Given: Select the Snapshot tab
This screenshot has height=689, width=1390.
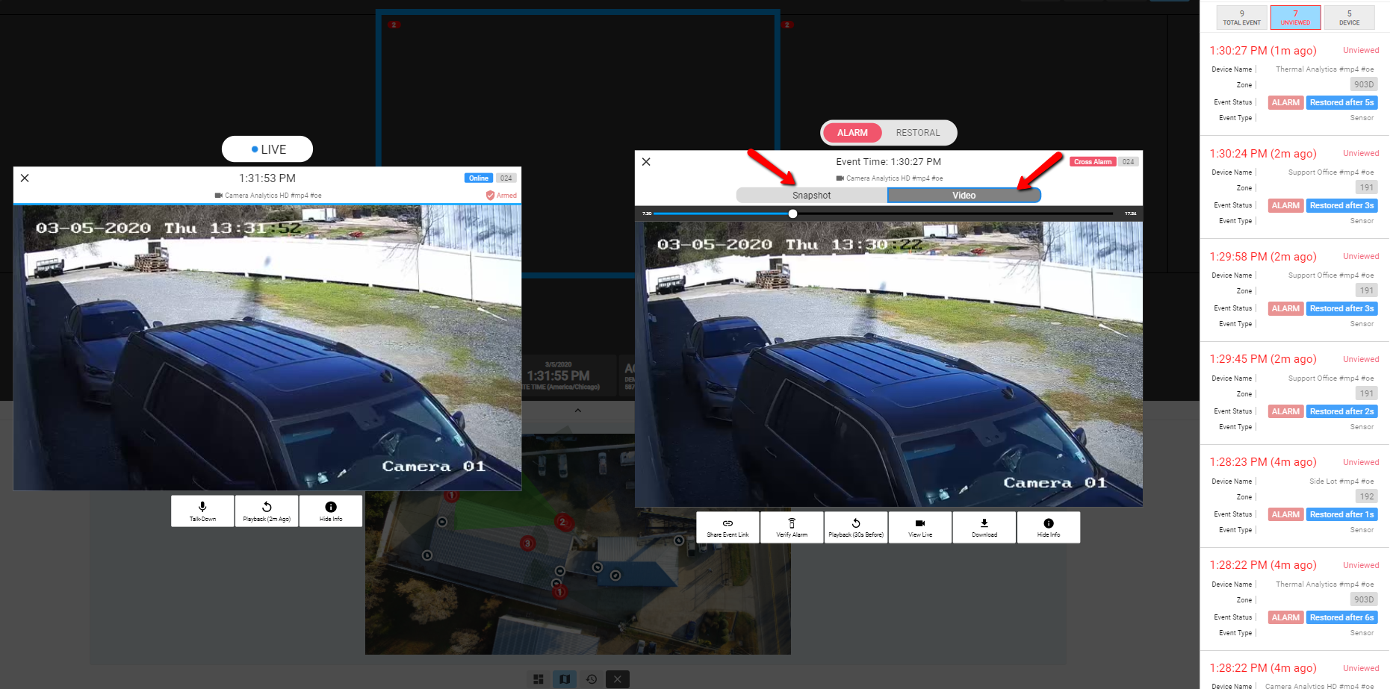Looking at the screenshot, I should coord(812,196).
